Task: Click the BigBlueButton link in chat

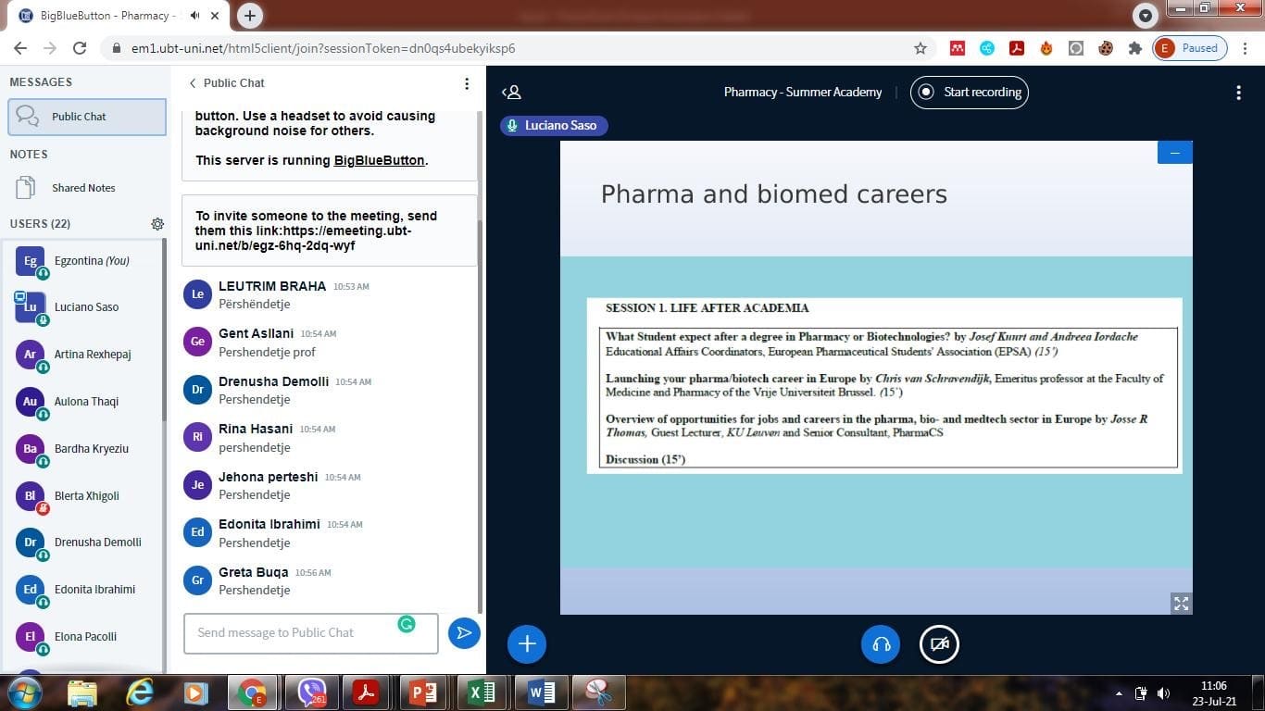Action: coord(379,160)
